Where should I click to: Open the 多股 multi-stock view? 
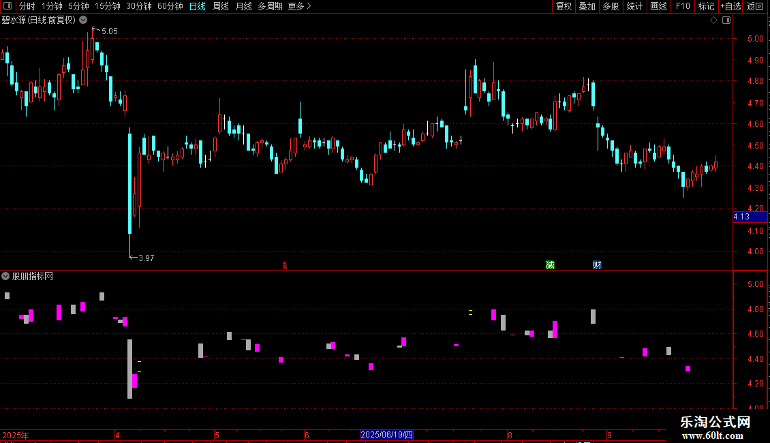point(611,6)
